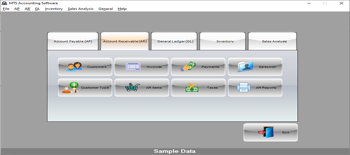Expand the AR menu in menu bar
The image size is (350, 155).
pos(27,9)
